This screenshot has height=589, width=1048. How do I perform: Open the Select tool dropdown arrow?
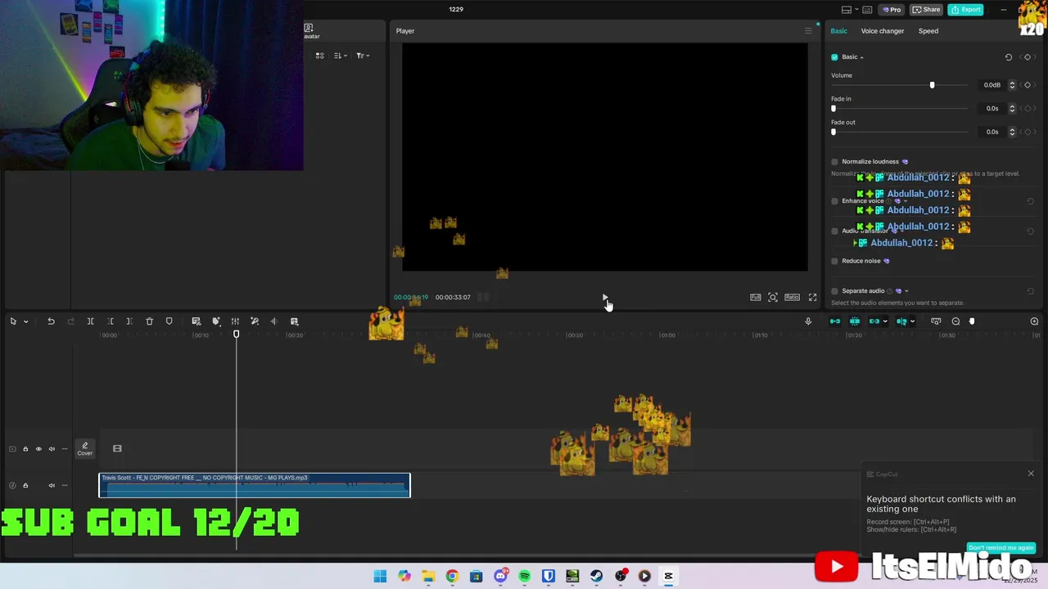click(25, 321)
